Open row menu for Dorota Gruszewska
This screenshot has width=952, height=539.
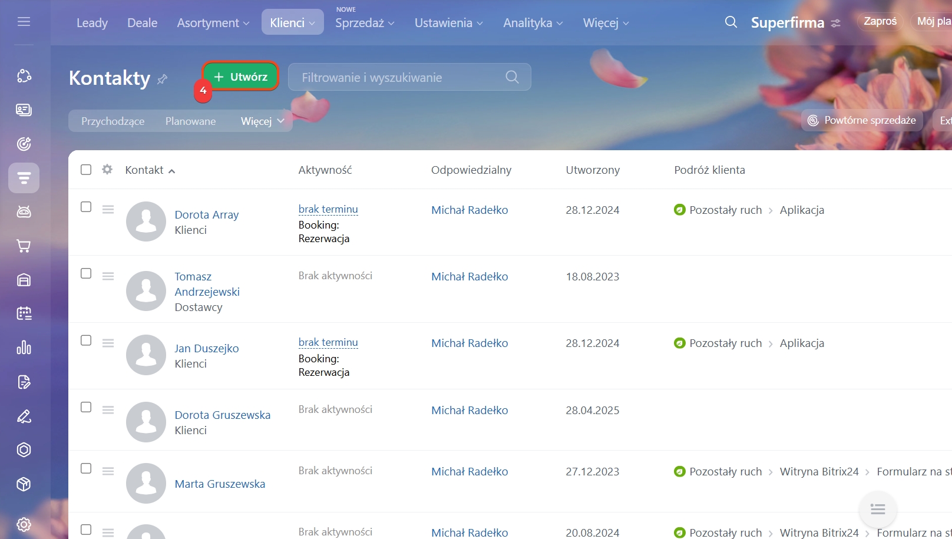point(108,409)
